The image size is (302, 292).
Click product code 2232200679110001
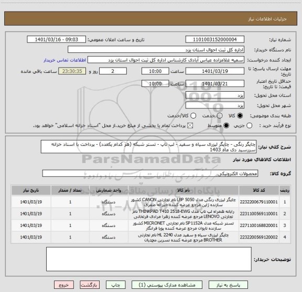coord(259,202)
